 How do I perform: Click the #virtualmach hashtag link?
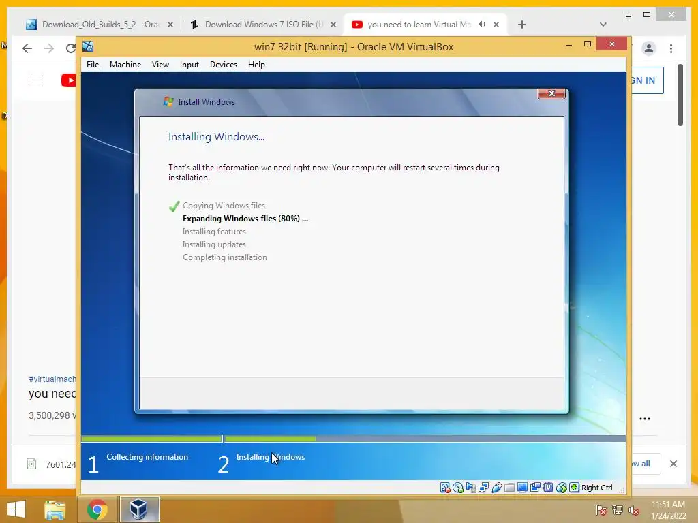pyautogui.click(x=52, y=379)
